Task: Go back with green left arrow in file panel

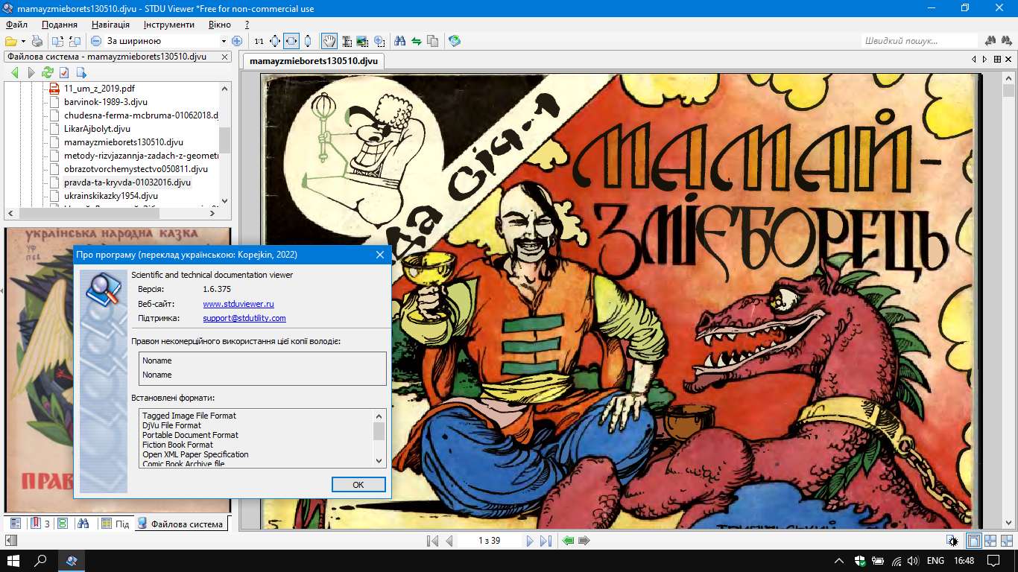Action: [14, 72]
